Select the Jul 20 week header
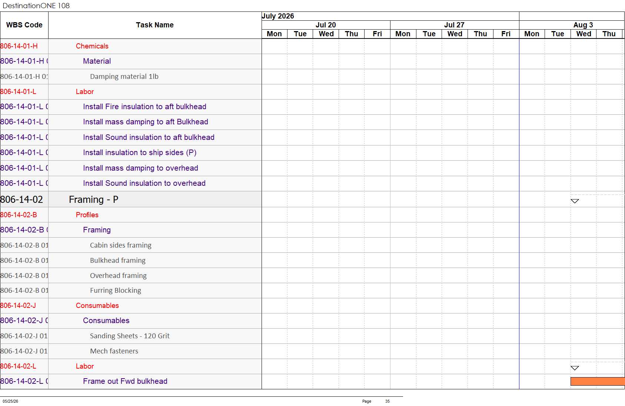 (x=326, y=25)
